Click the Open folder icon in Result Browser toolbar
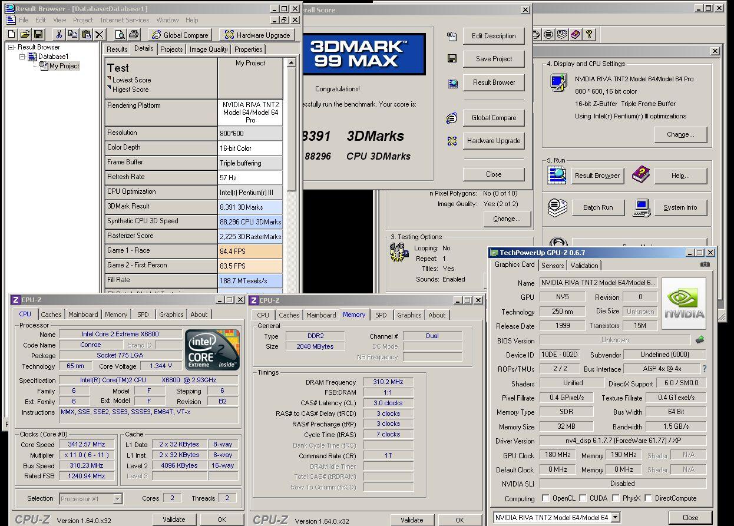This screenshot has width=734, height=526. coord(25,35)
